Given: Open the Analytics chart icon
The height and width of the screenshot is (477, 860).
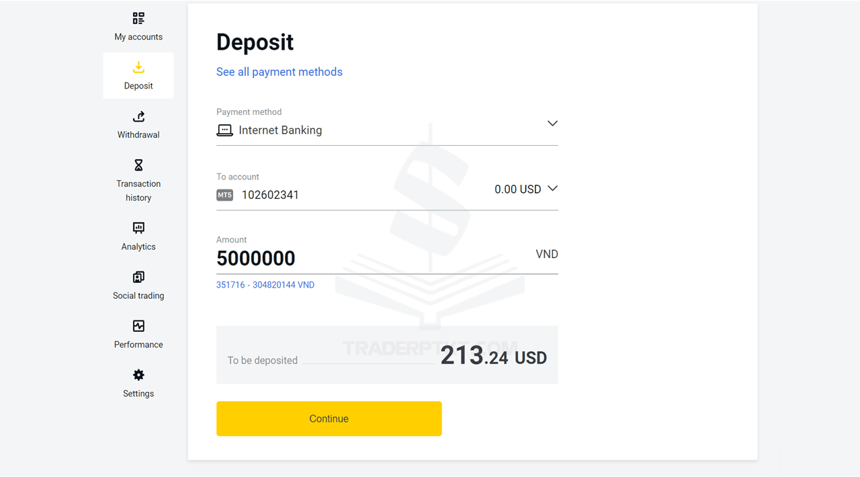Looking at the screenshot, I should [x=138, y=228].
